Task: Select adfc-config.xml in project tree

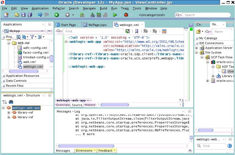Action: coord(35,48)
